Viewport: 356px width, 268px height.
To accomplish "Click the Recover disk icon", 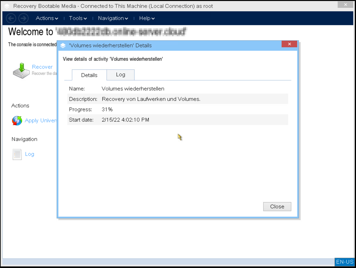I will (21, 70).
